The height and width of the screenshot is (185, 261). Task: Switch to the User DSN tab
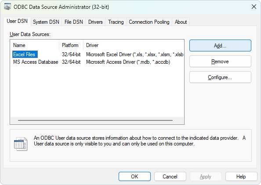click(x=17, y=22)
